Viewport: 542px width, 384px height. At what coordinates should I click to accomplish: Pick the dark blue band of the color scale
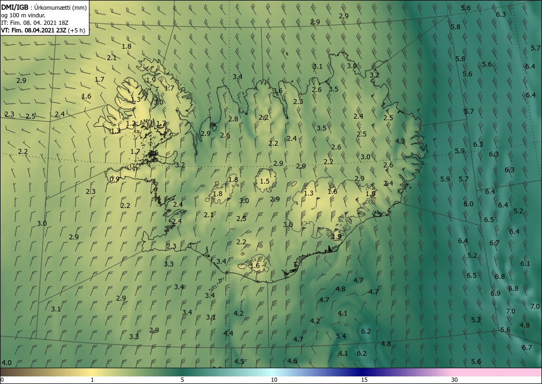[363, 372]
